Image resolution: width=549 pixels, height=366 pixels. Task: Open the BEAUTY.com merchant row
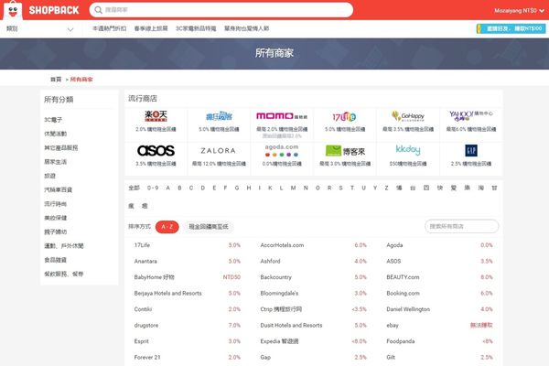click(x=439, y=277)
